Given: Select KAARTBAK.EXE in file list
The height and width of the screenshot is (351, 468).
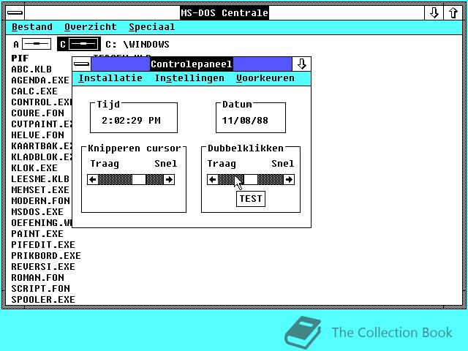Looking at the screenshot, I should (x=42, y=146).
